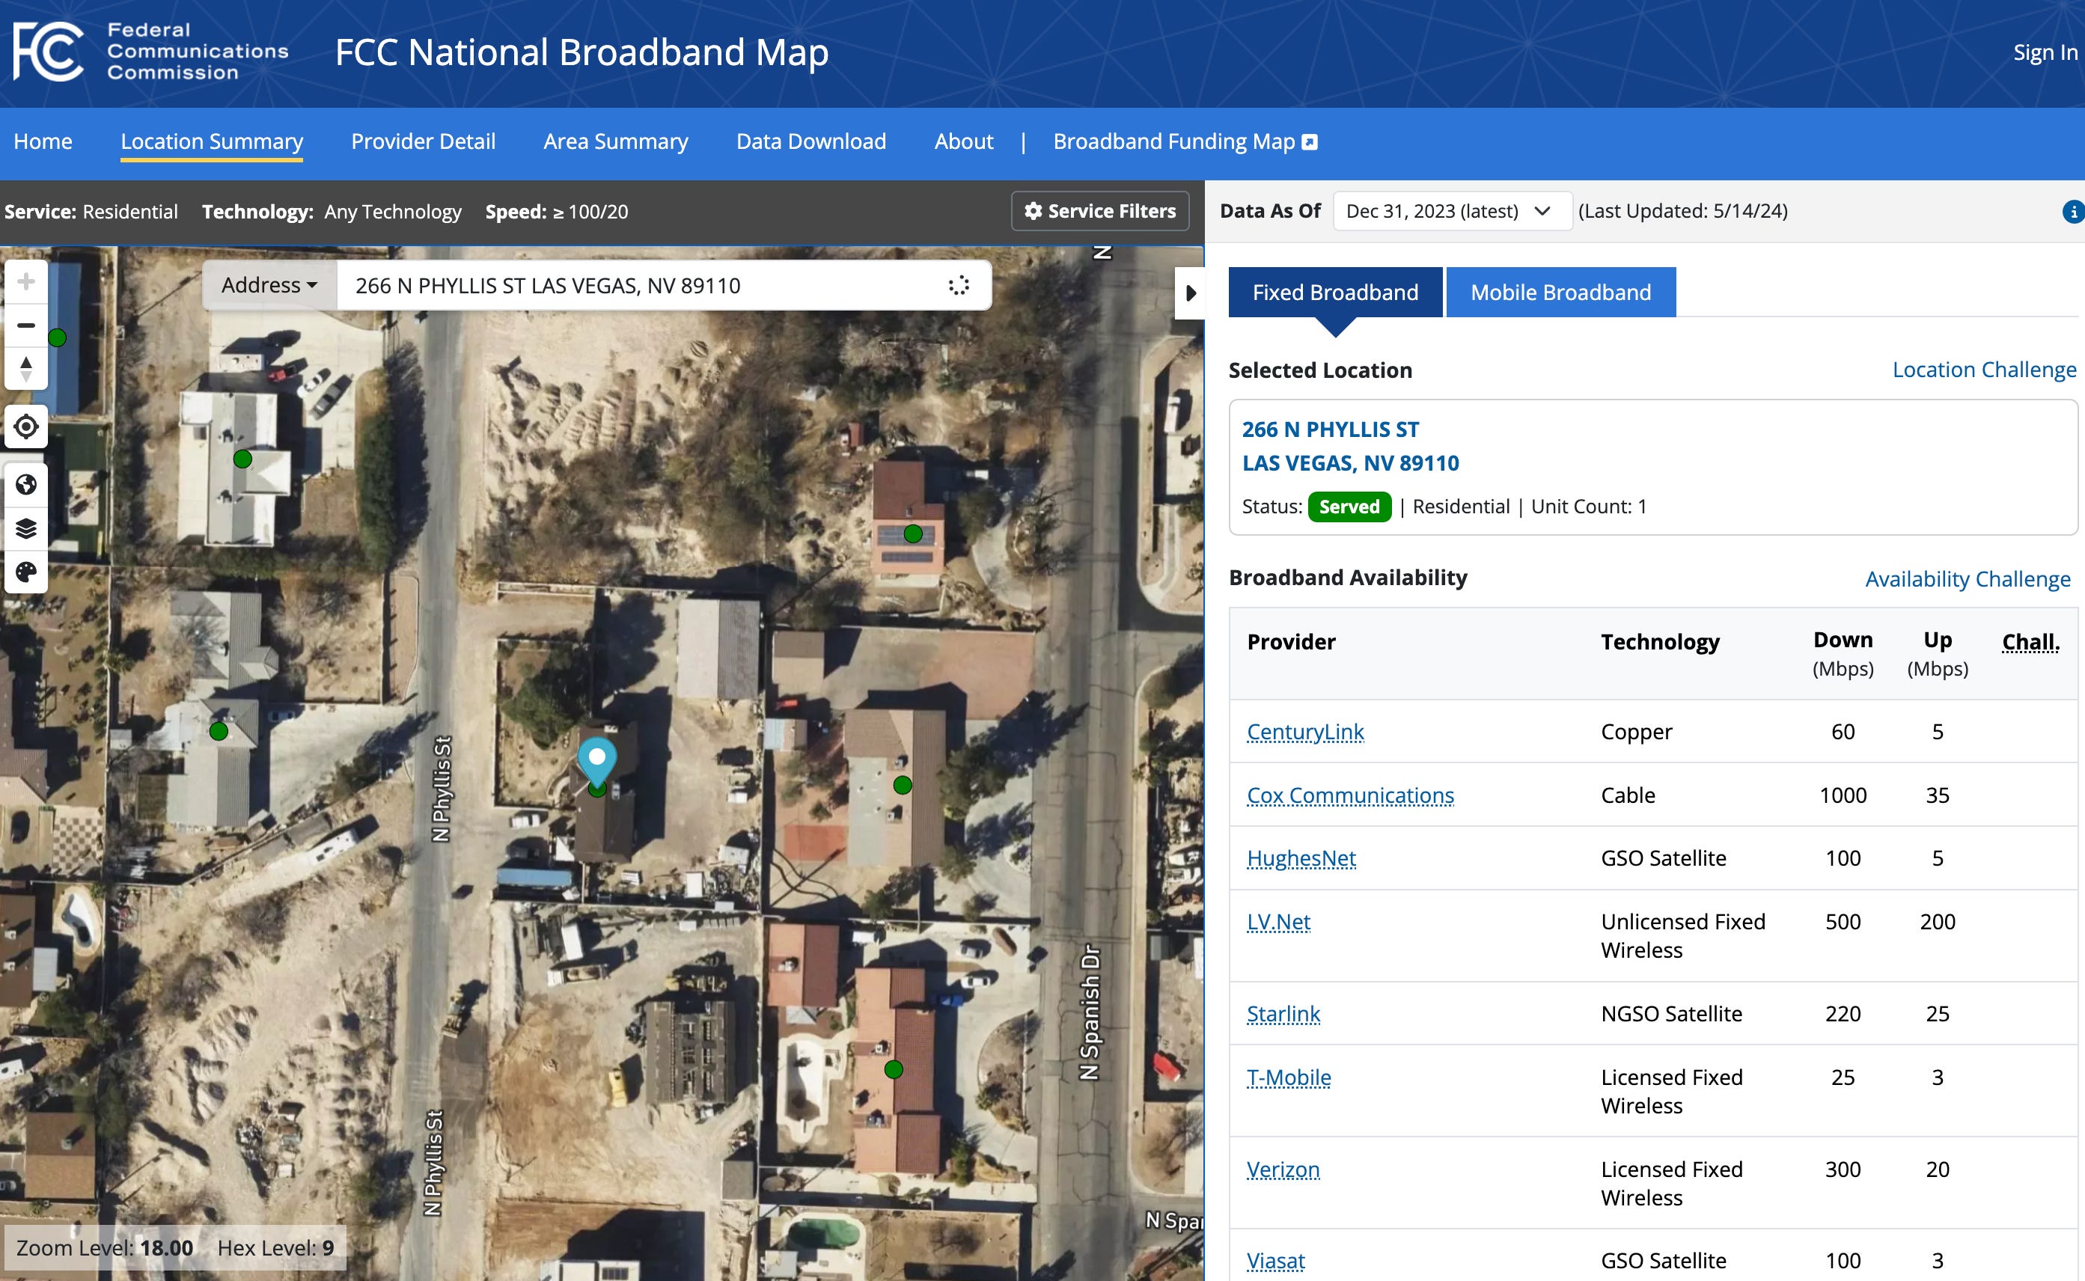Open the LV.Net provider link

point(1277,922)
